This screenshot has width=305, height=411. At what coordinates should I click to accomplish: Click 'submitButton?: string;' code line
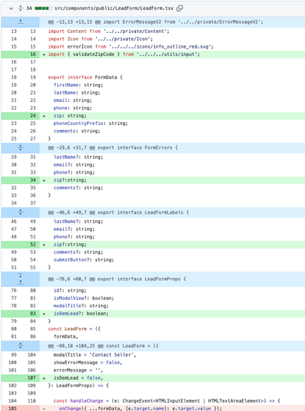84,260
